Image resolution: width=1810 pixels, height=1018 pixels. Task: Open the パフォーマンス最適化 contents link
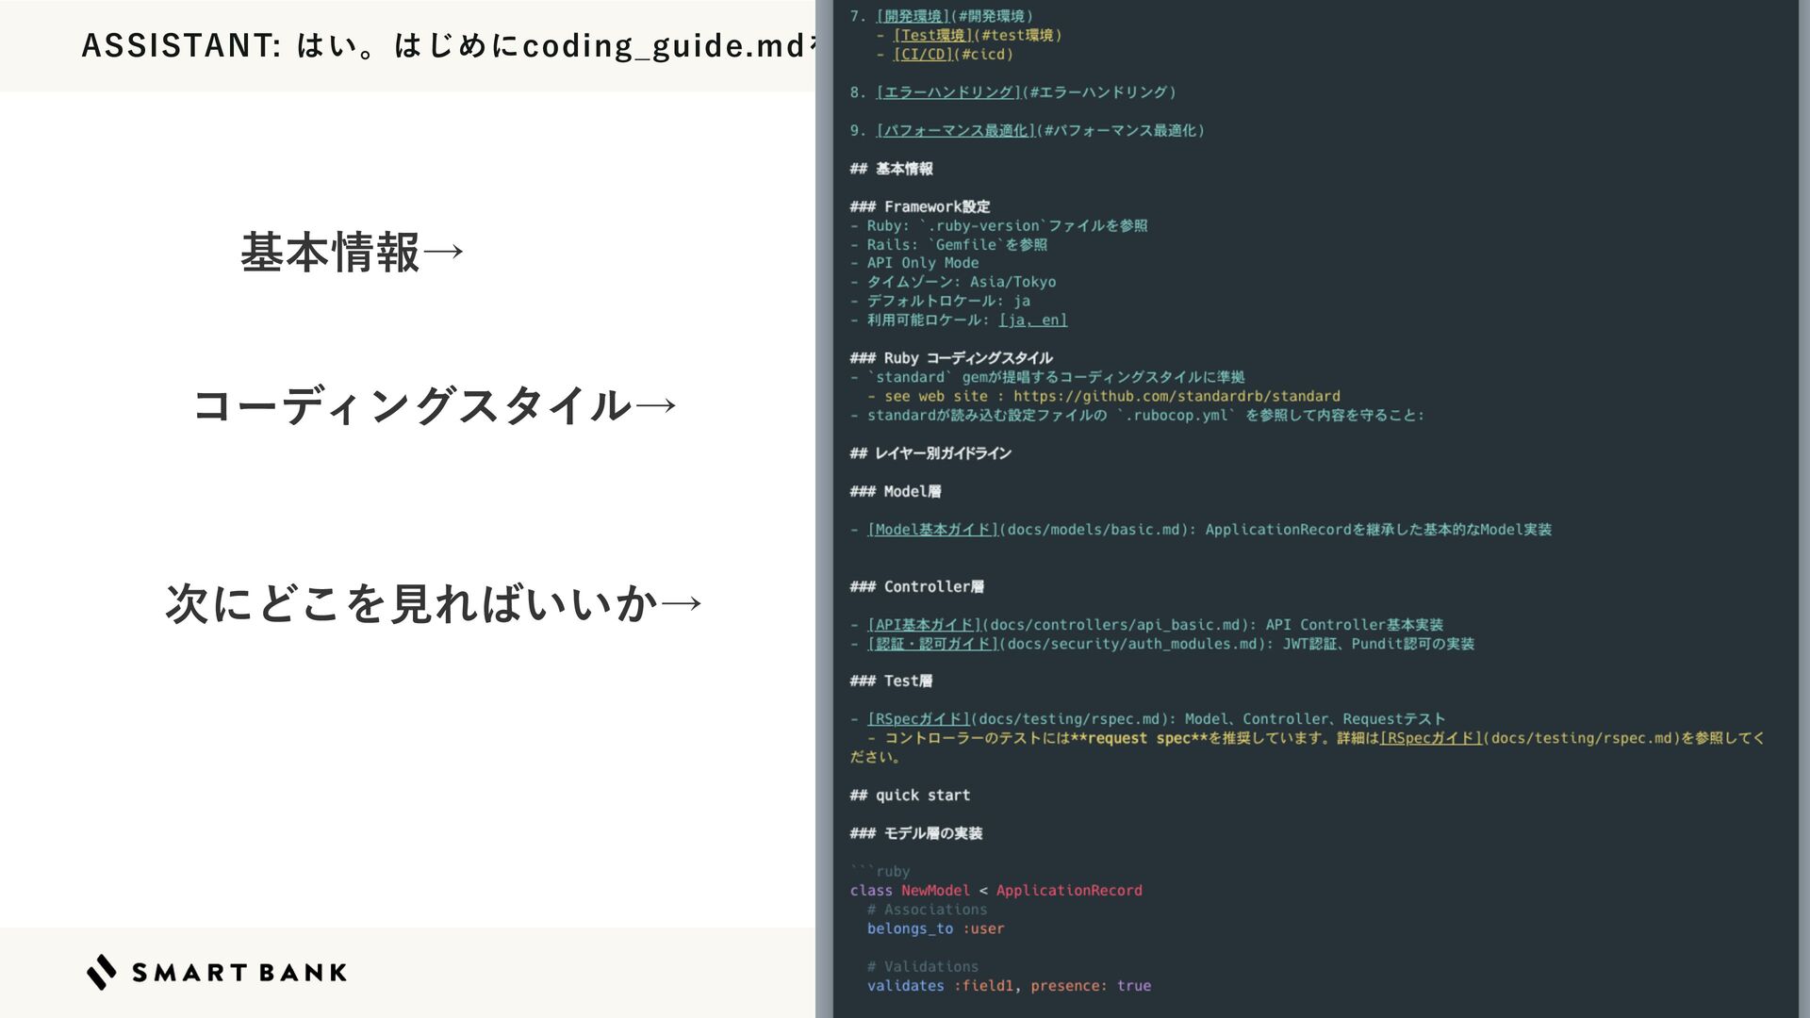(956, 131)
